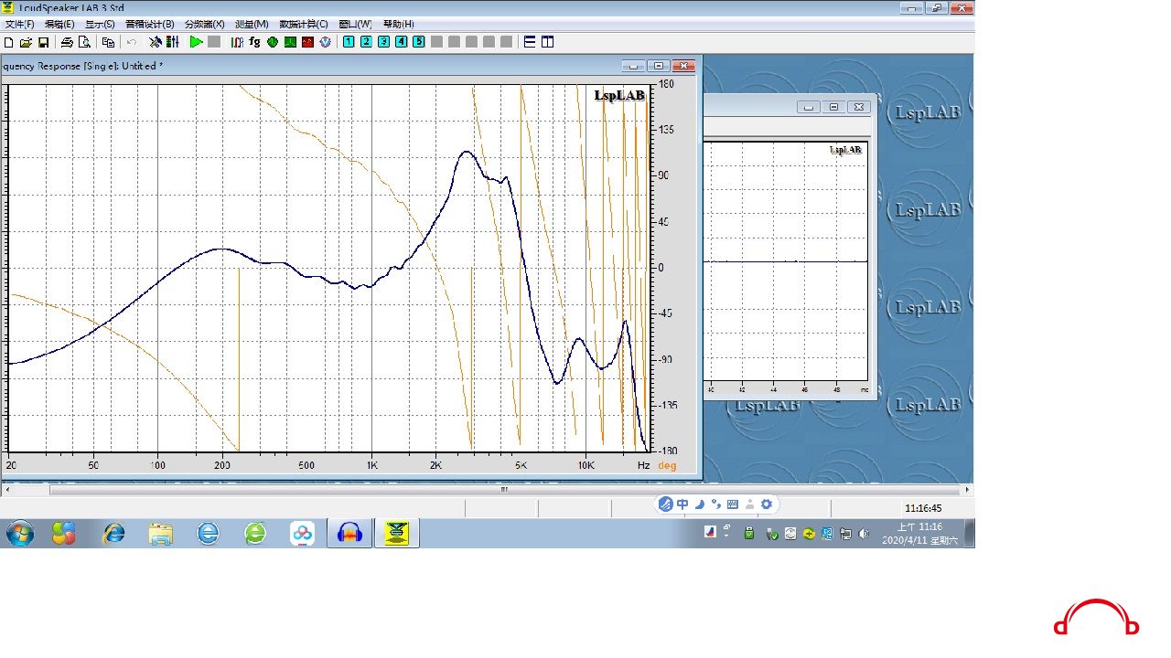Click the speaker measurement icon after stop
This screenshot has width=1171, height=658.
point(237,42)
